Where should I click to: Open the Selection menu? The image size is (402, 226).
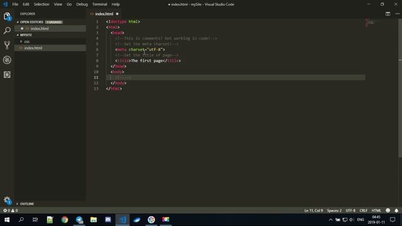(x=41, y=4)
